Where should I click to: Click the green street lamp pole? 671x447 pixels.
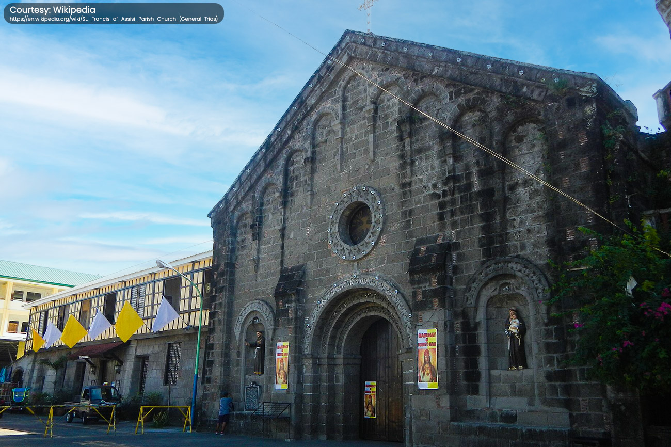pyautogui.click(x=197, y=351)
